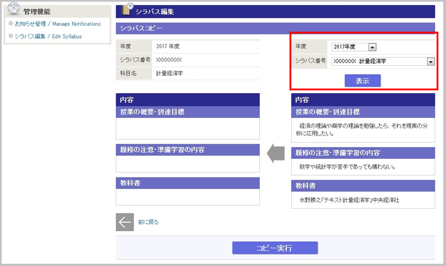Open お知らせ管理 / Manage Notifications link
This screenshot has height=266, width=446.
point(58,24)
